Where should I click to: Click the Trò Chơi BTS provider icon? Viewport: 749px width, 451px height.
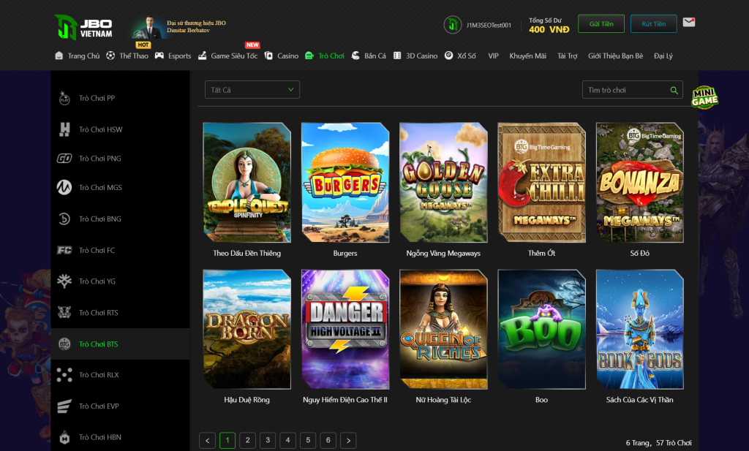pos(64,344)
